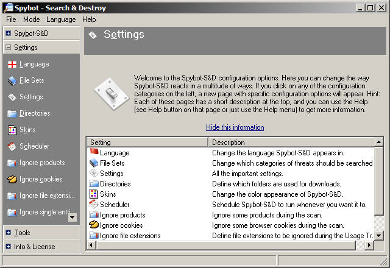
Task: Click the File Sets icon in sidebar
Action: point(12,81)
